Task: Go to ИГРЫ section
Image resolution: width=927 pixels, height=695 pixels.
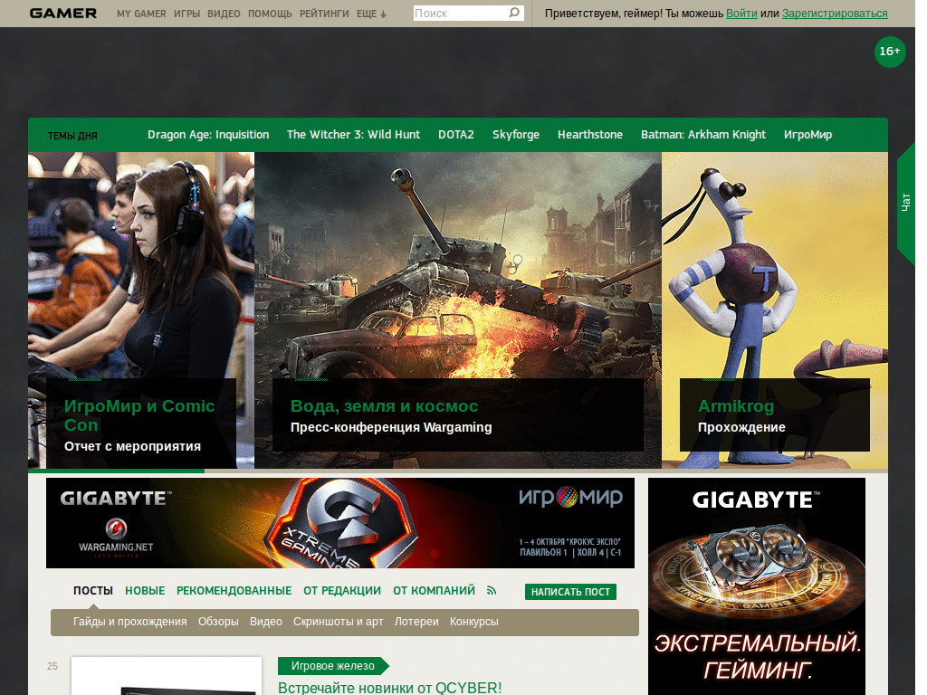Action: tap(186, 14)
